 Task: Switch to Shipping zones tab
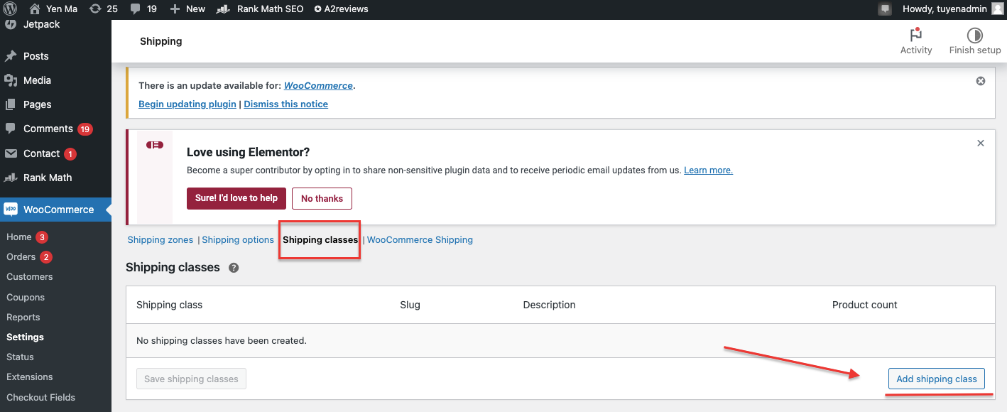tap(160, 239)
